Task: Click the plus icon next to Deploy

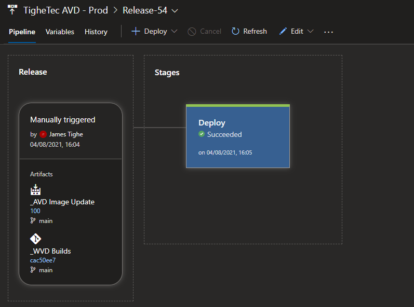Action: coord(136,32)
